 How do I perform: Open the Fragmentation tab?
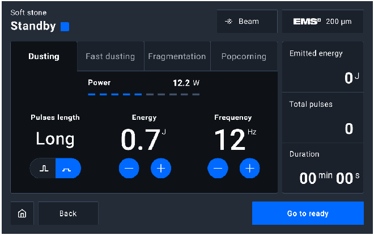177,56
